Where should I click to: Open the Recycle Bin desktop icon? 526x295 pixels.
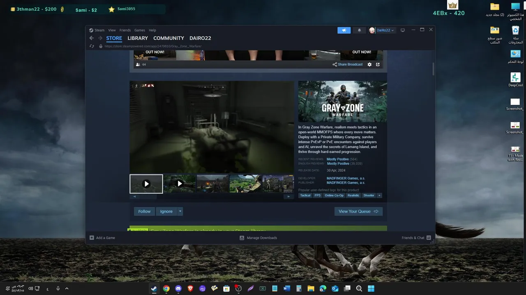(x=515, y=35)
